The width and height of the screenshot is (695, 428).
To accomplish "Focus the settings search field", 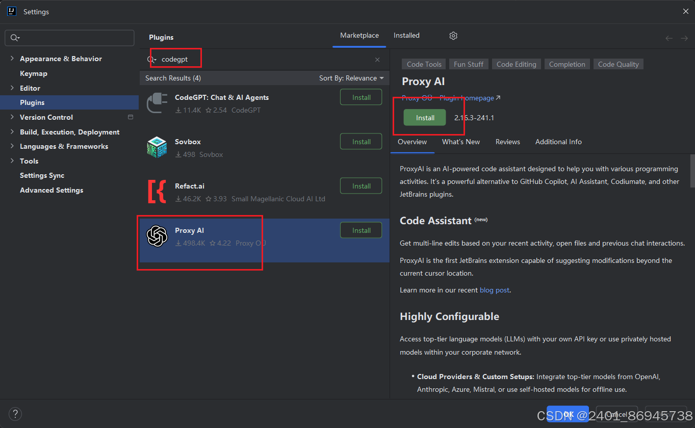I will pyautogui.click(x=69, y=38).
